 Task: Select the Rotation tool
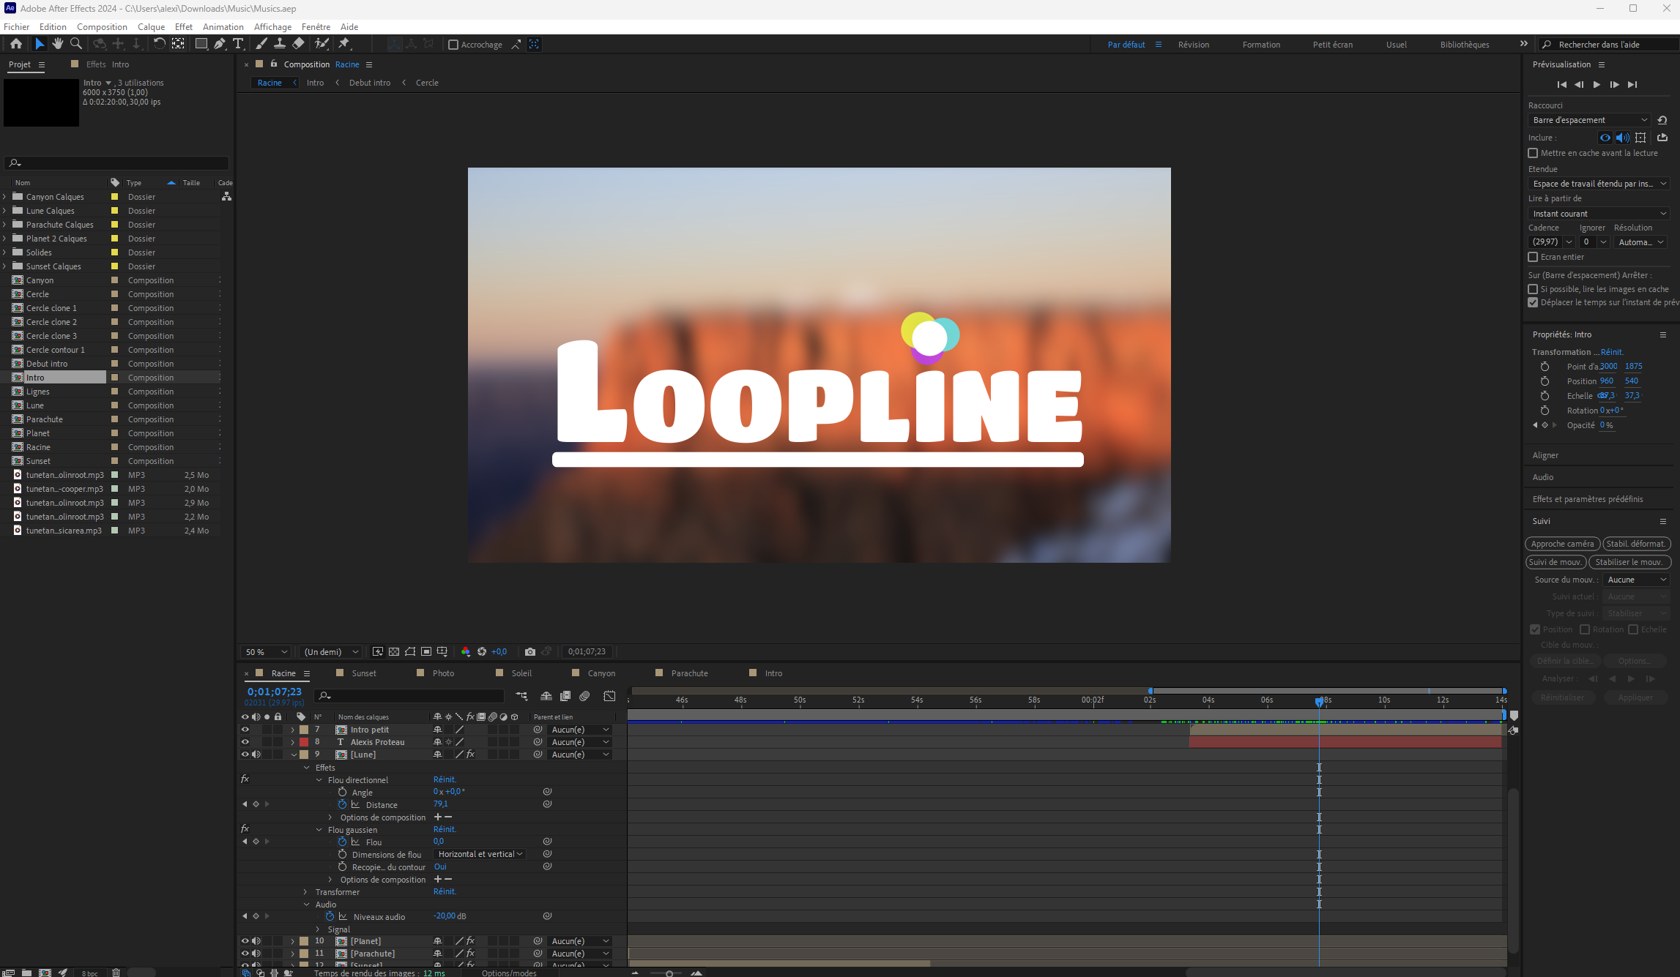[x=160, y=45]
